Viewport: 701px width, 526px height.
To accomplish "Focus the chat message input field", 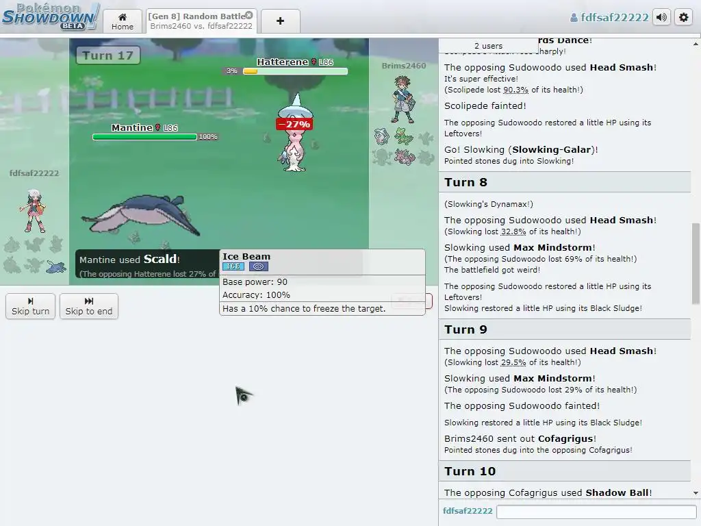I will tap(596, 512).
